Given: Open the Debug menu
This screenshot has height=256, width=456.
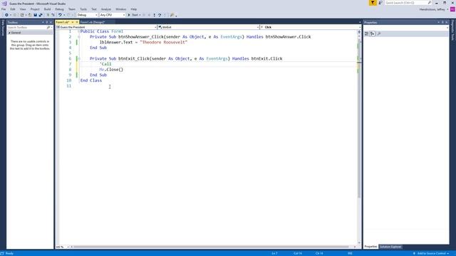Looking at the screenshot, I should click(x=59, y=9).
